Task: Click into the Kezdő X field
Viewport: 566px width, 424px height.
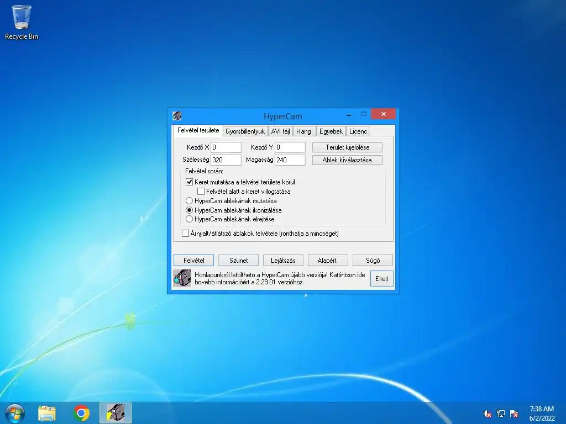Action: (226, 147)
